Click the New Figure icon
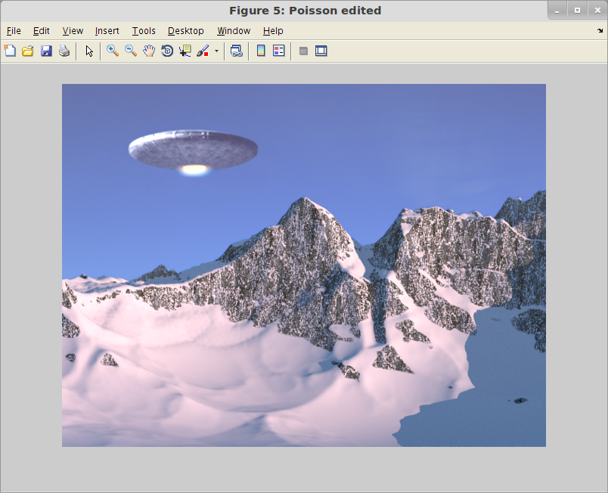Image resolution: width=608 pixels, height=493 pixels. (10, 51)
